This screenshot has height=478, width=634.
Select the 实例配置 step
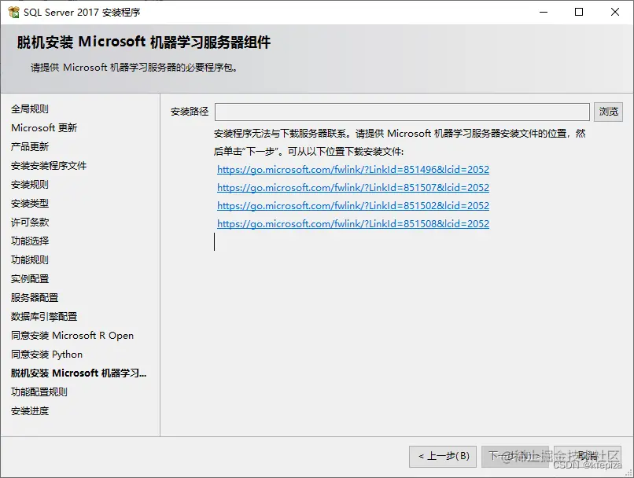[30, 279]
